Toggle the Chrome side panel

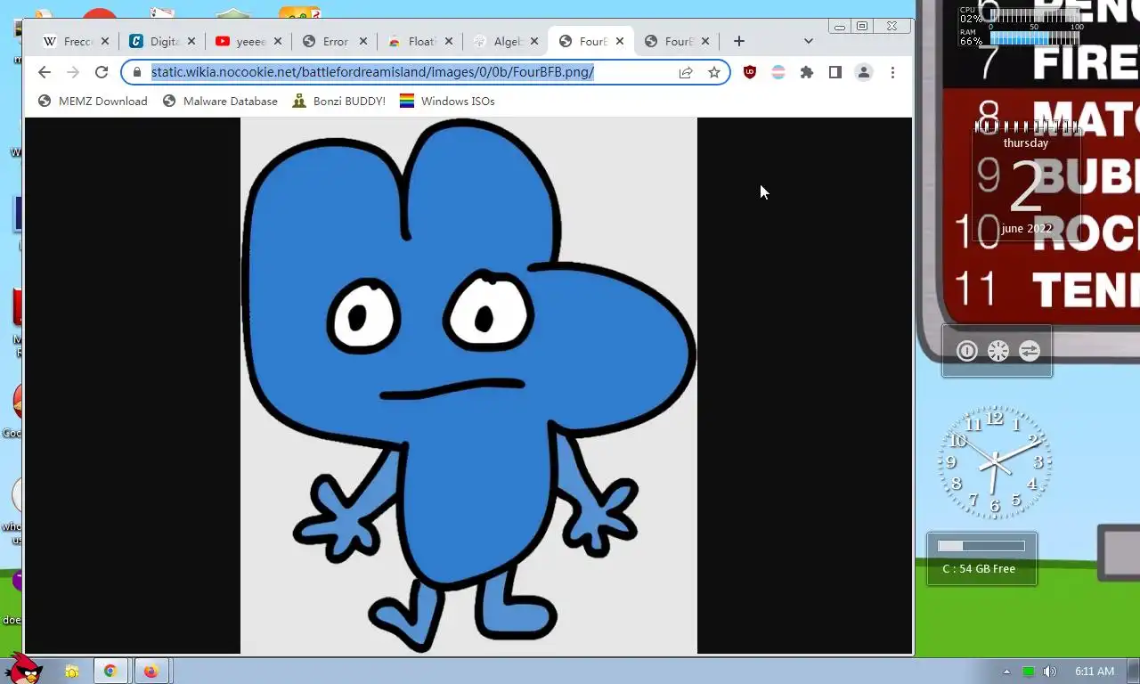pos(835,72)
